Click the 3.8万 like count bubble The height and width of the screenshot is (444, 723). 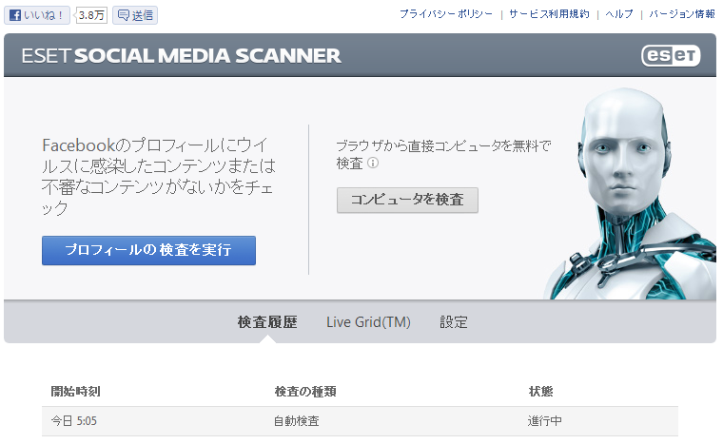[x=91, y=15]
